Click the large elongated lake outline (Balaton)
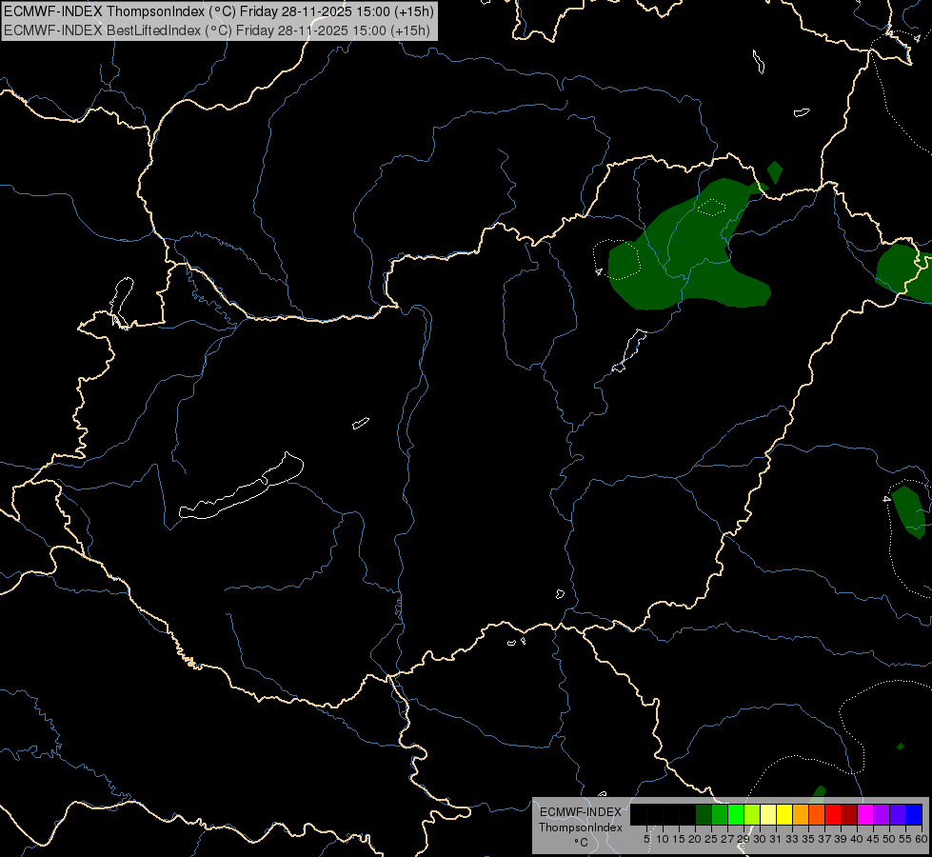 [242, 486]
